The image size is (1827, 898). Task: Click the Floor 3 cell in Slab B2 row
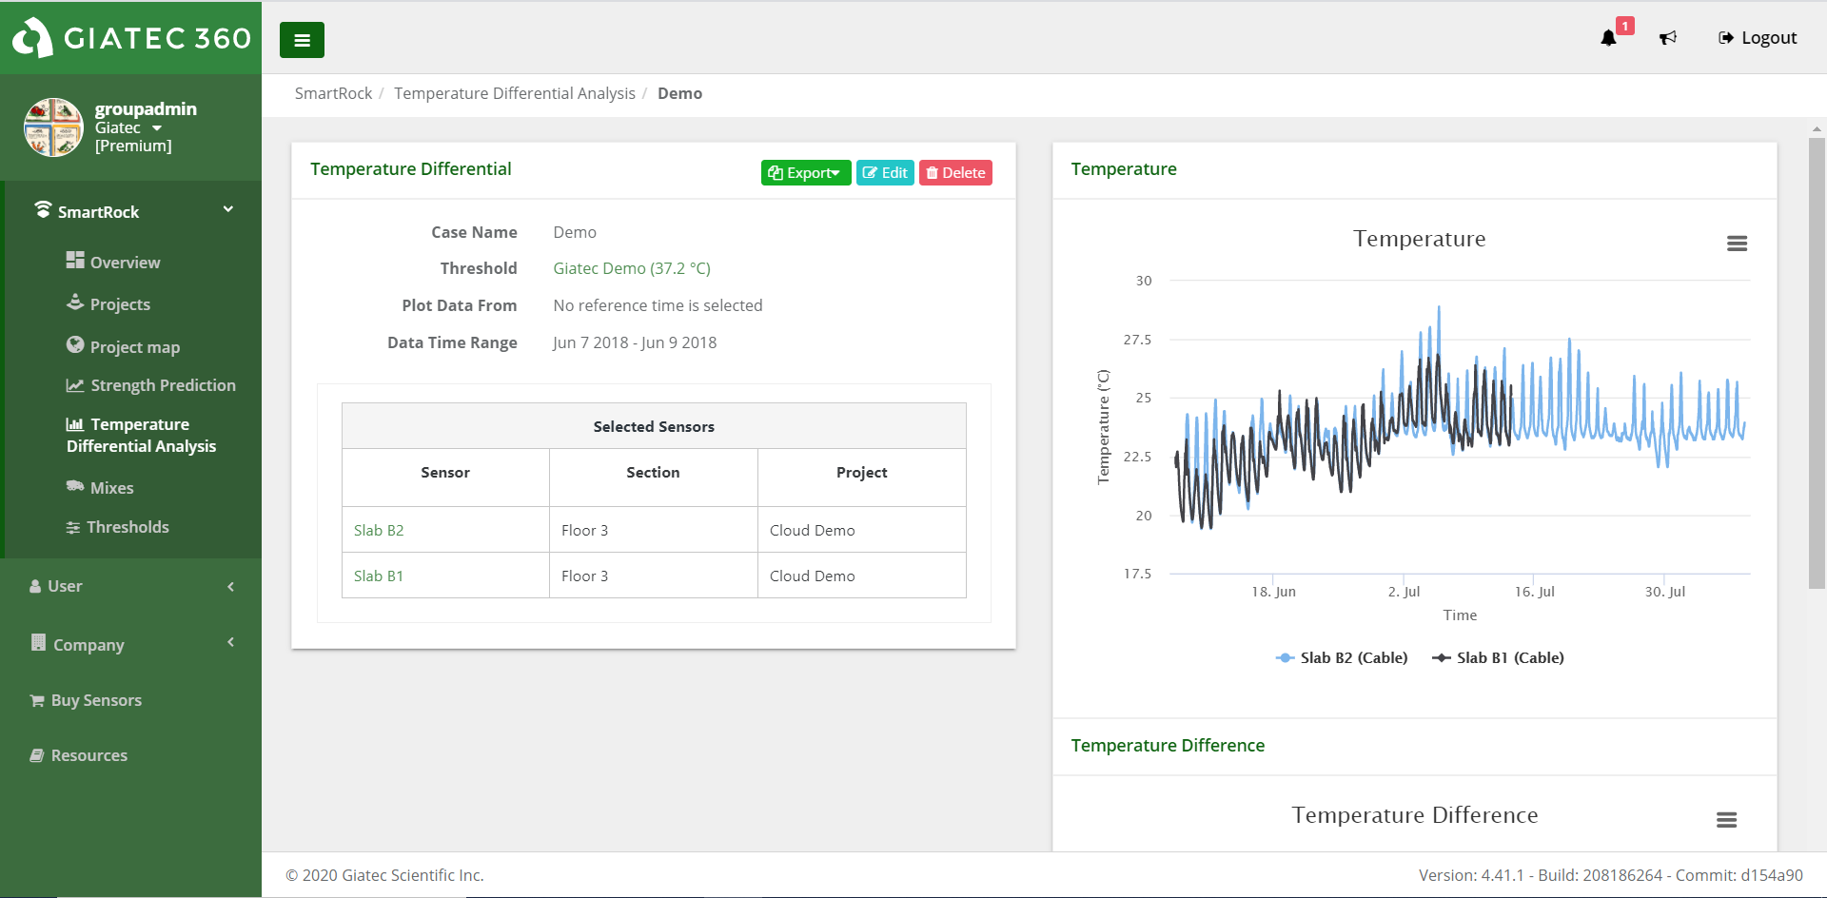654,530
